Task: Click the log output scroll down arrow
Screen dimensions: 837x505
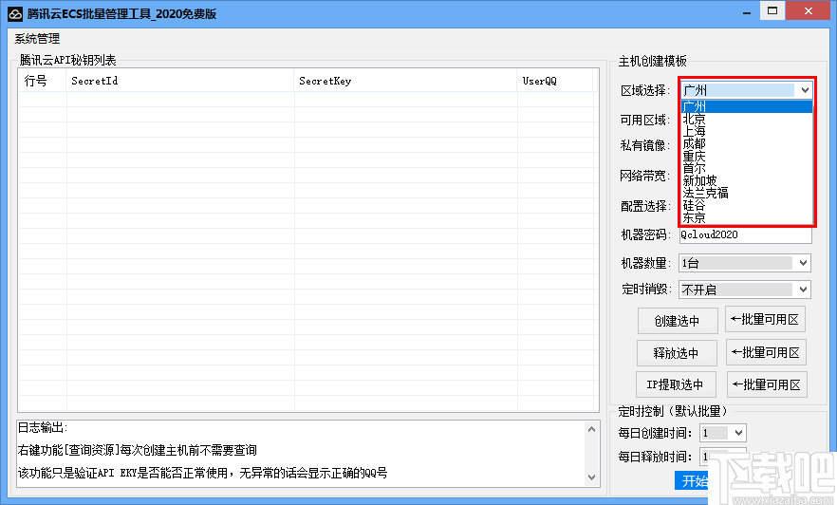Action: point(591,477)
